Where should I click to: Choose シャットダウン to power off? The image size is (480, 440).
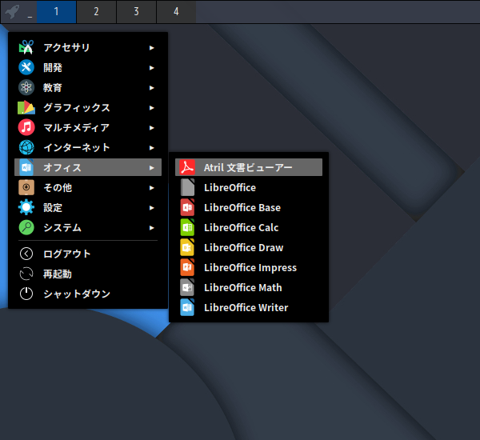[88, 294]
